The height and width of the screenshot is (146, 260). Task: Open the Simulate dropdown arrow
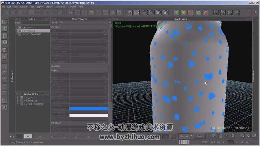192,136
